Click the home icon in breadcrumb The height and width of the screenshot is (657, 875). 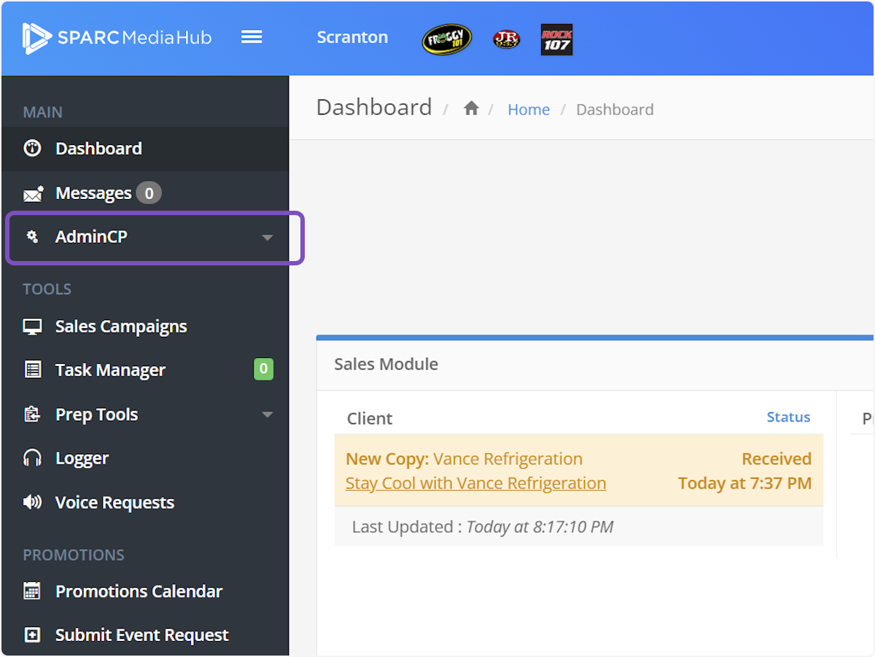pyautogui.click(x=471, y=109)
